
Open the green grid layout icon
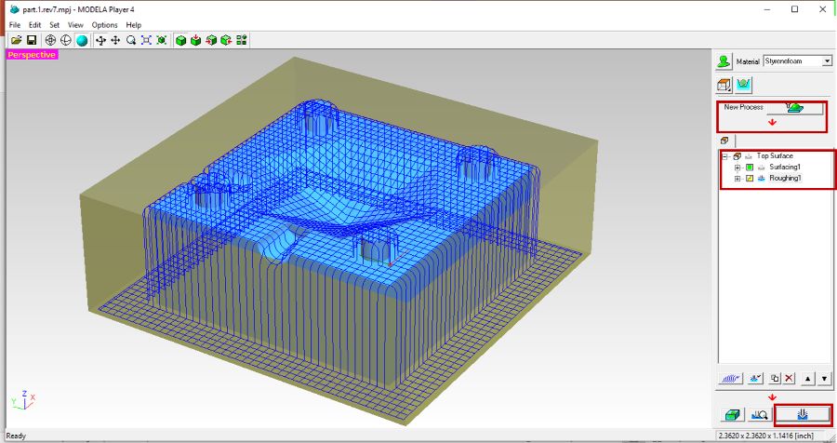tap(242, 40)
